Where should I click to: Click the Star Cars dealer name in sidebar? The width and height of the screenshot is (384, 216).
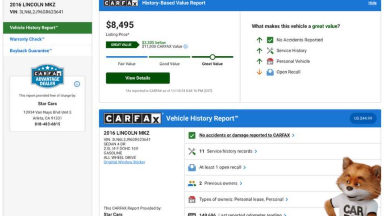(47, 104)
